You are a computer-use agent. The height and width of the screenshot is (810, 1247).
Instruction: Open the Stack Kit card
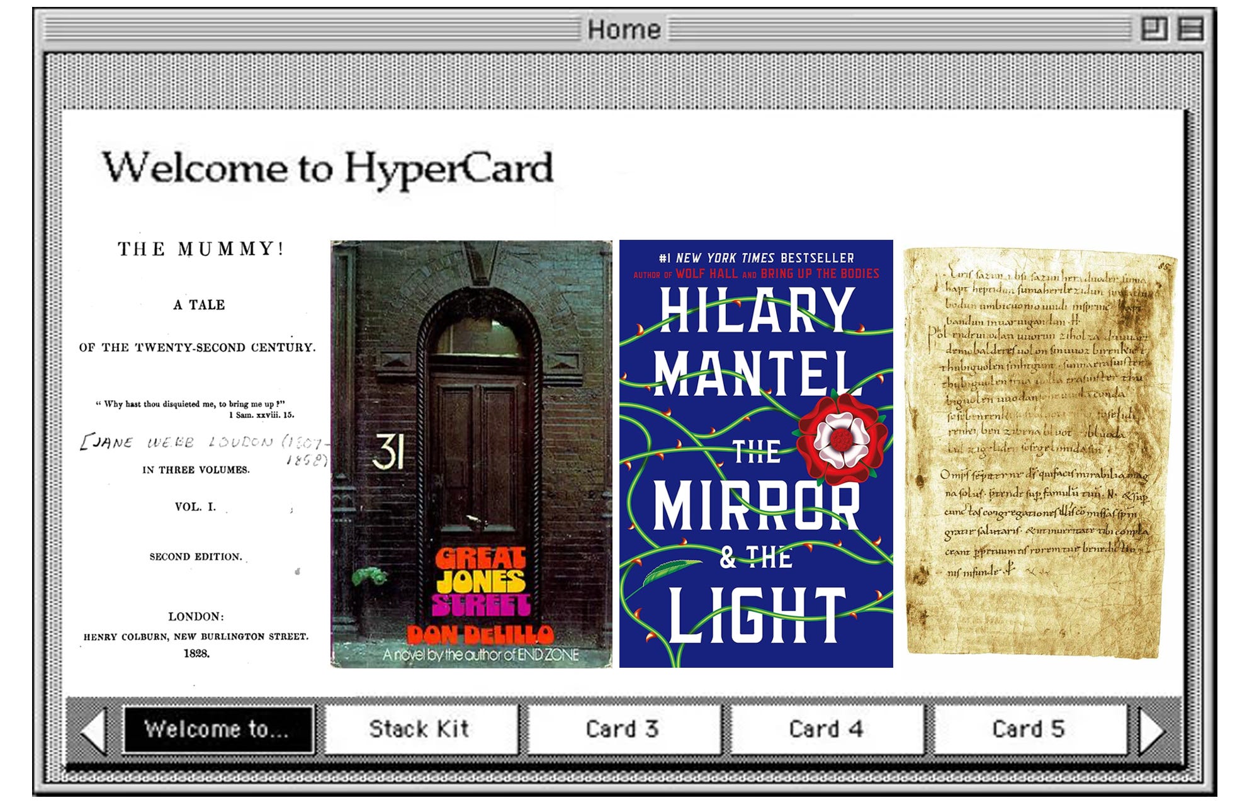(420, 729)
